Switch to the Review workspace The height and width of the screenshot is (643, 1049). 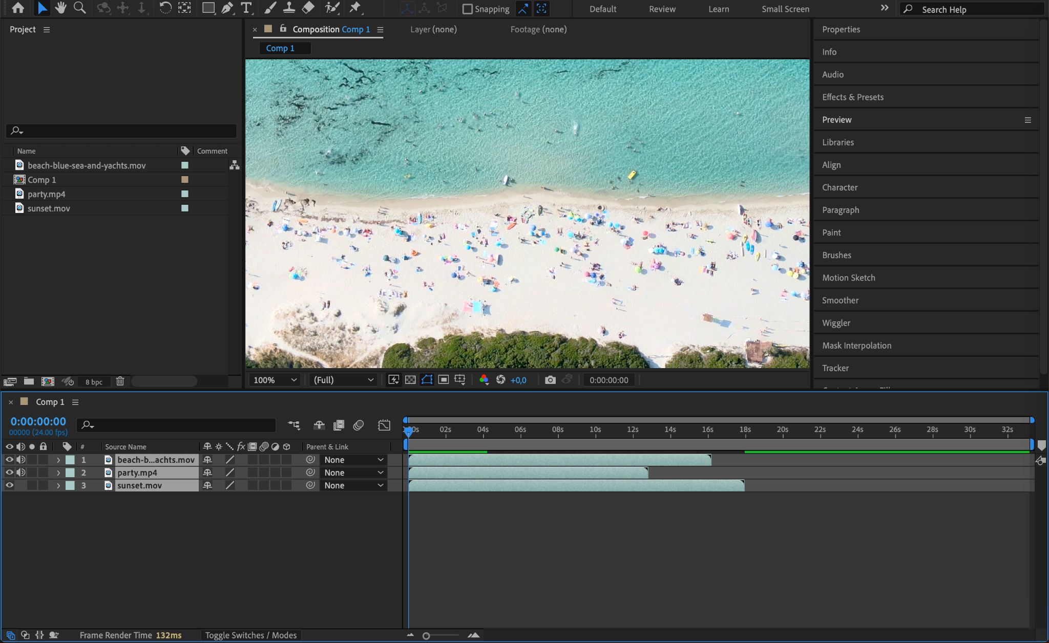tap(662, 9)
